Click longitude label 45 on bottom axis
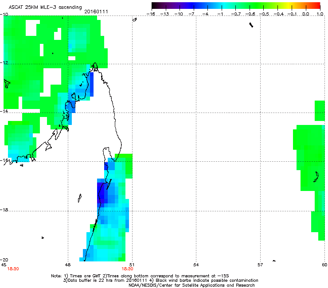 pyautogui.click(x=4, y=265)
